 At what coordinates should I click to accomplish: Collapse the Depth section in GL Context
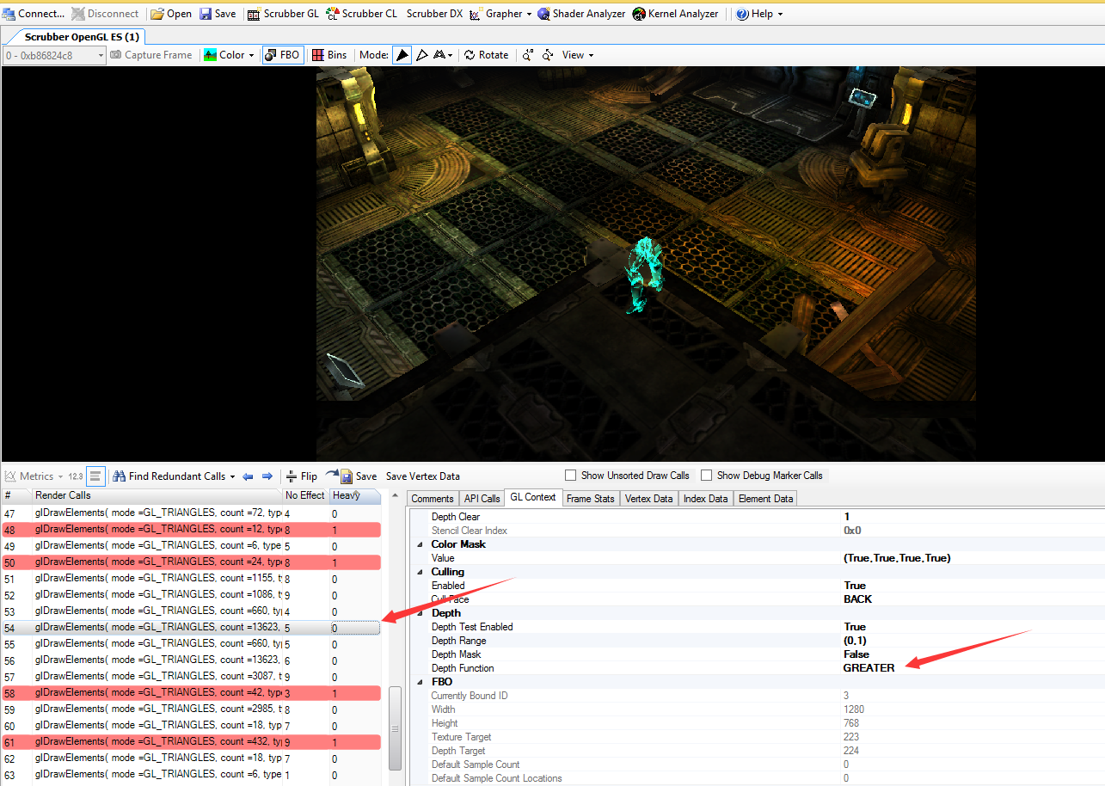(420, 612)
